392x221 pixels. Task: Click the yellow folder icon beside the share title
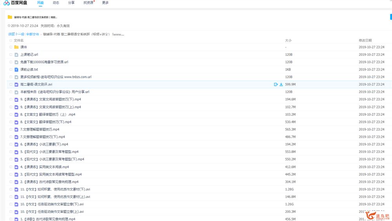10,17
